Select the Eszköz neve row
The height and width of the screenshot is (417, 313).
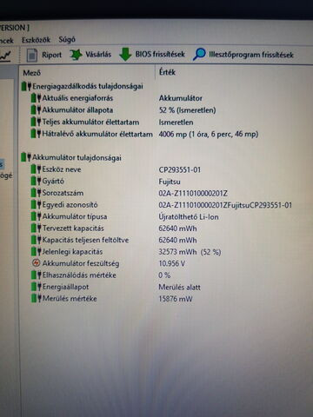[x=116, y=169]
